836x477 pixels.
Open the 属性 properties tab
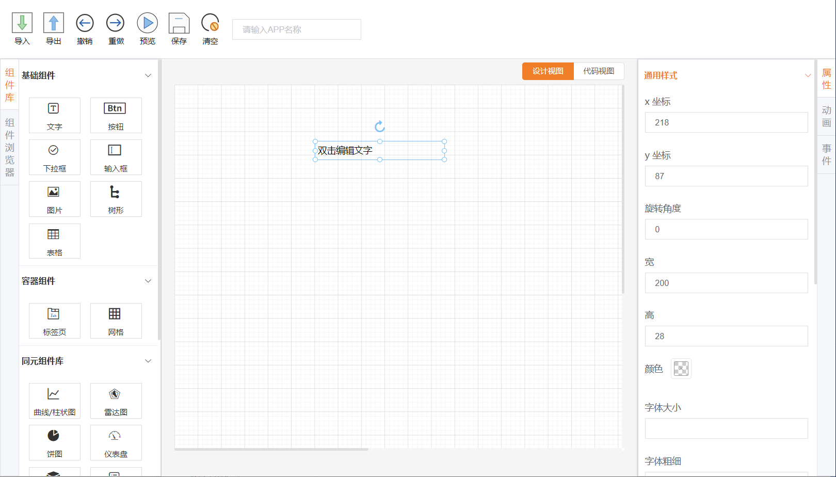(x=827, y=78)
